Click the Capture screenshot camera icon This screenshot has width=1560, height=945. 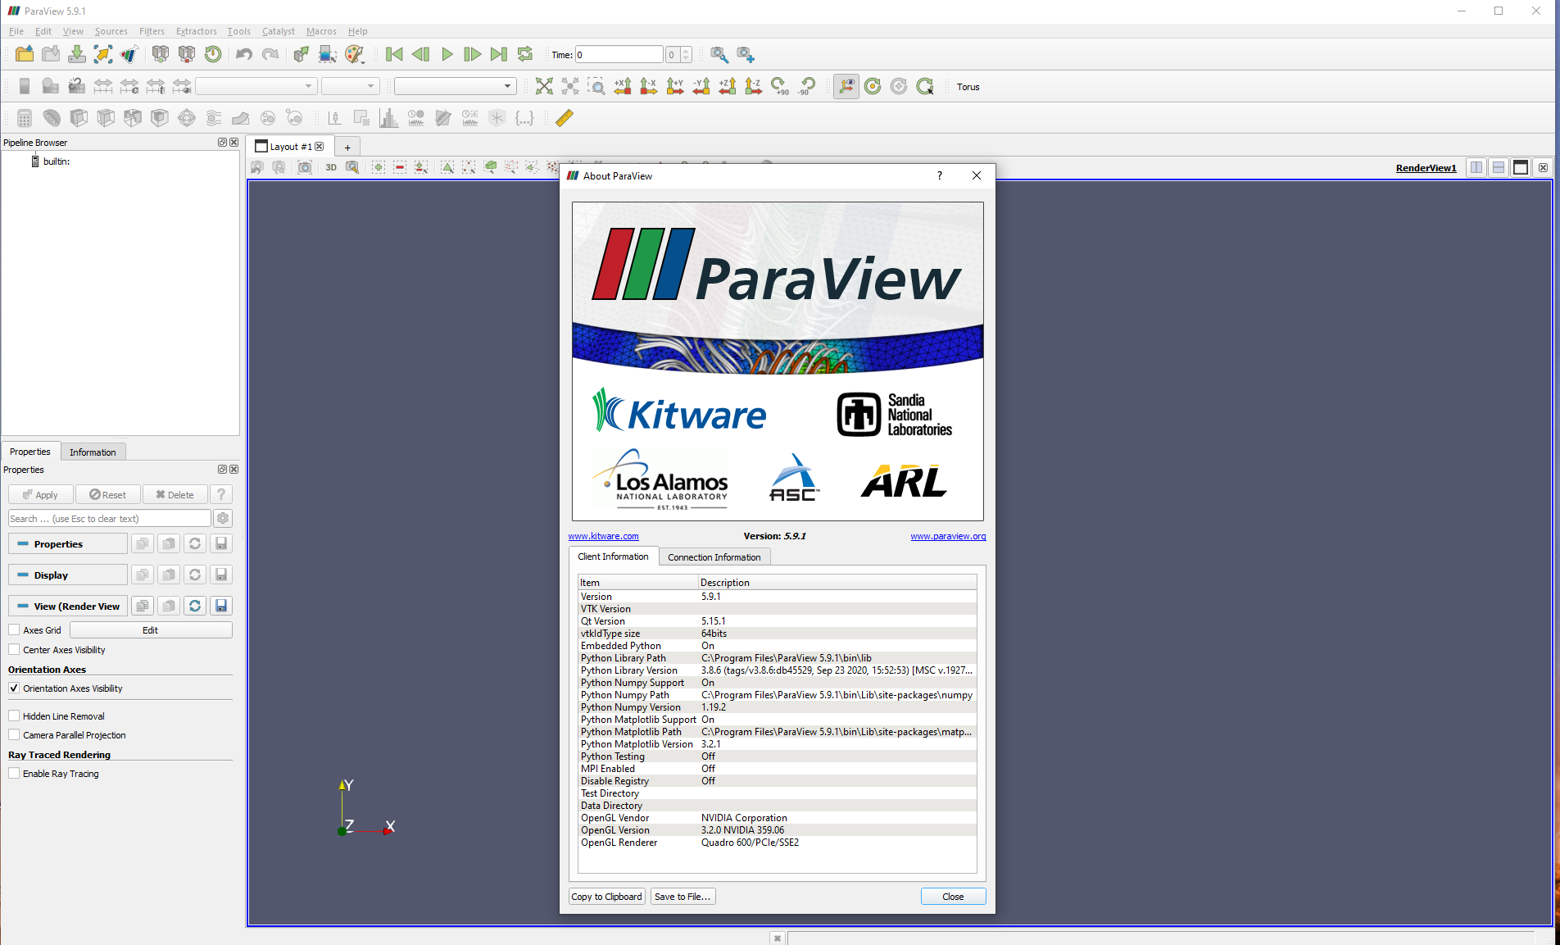[x=305, y=167]
